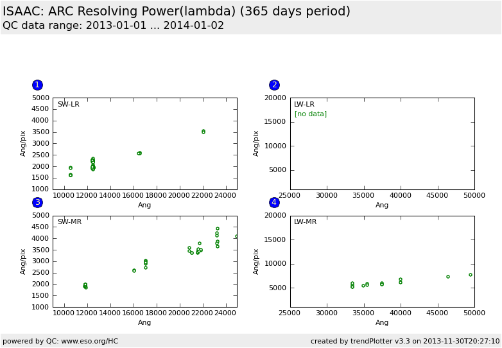Click the LW-LR plot label

[x=304, y=105]
